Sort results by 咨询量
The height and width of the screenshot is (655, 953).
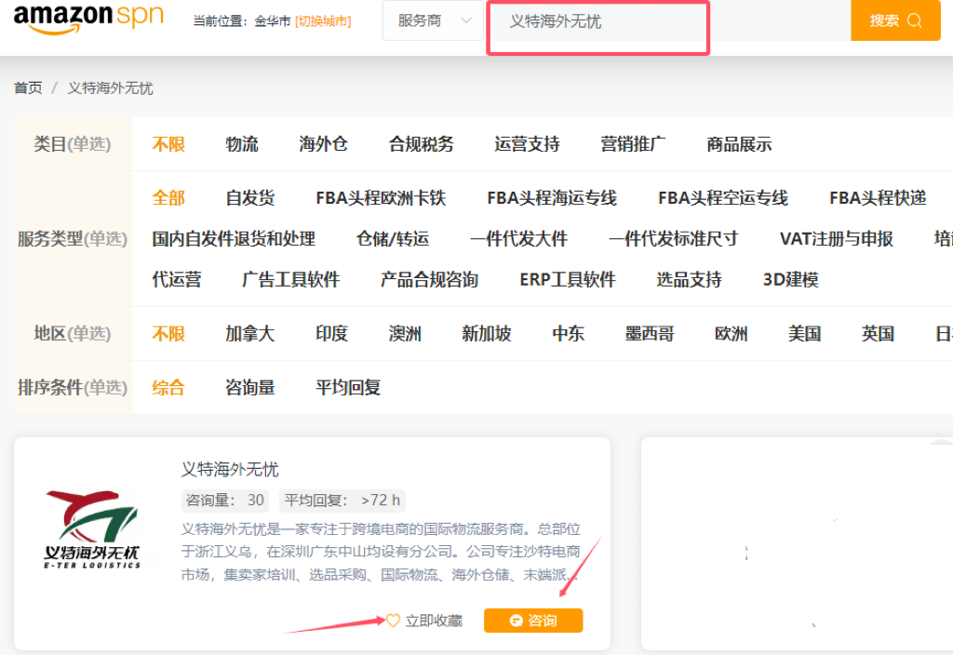[x=249, y=388]
